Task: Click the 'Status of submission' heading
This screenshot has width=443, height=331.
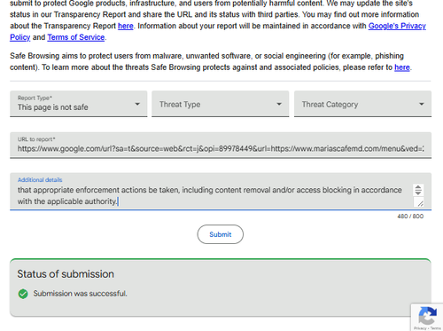Action: tap(66, 274)
